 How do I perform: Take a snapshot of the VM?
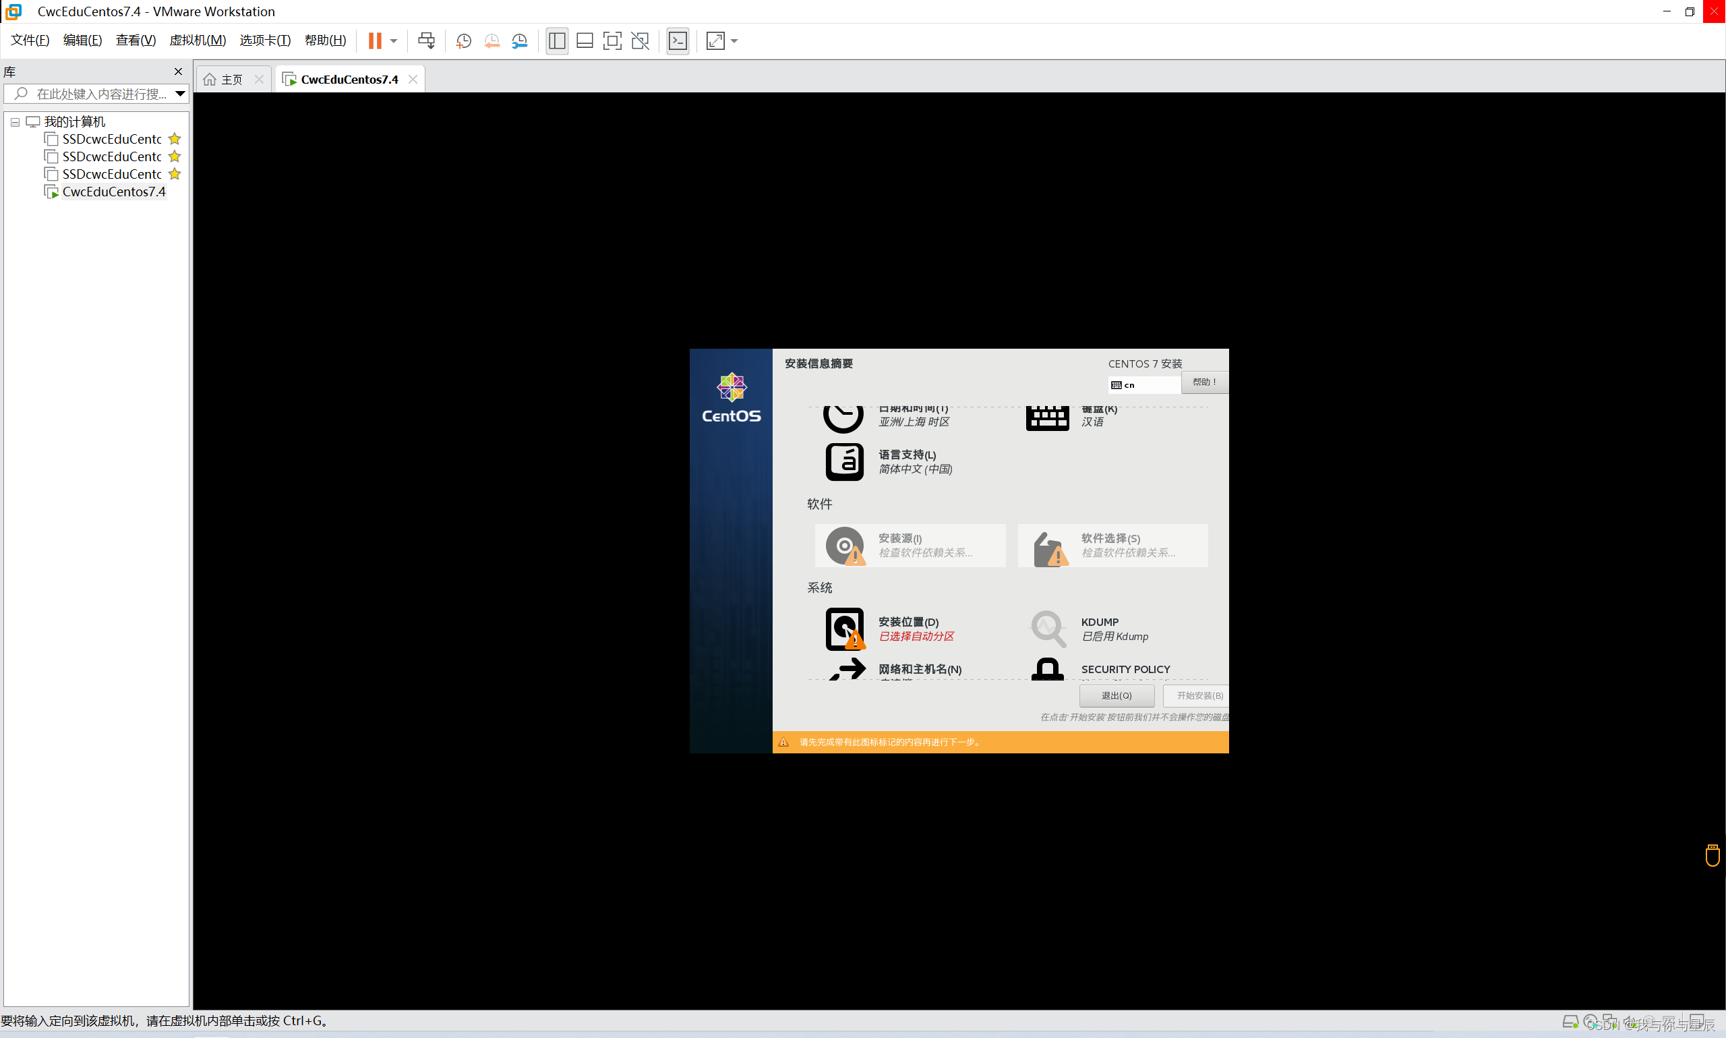(x=463, y=40)
